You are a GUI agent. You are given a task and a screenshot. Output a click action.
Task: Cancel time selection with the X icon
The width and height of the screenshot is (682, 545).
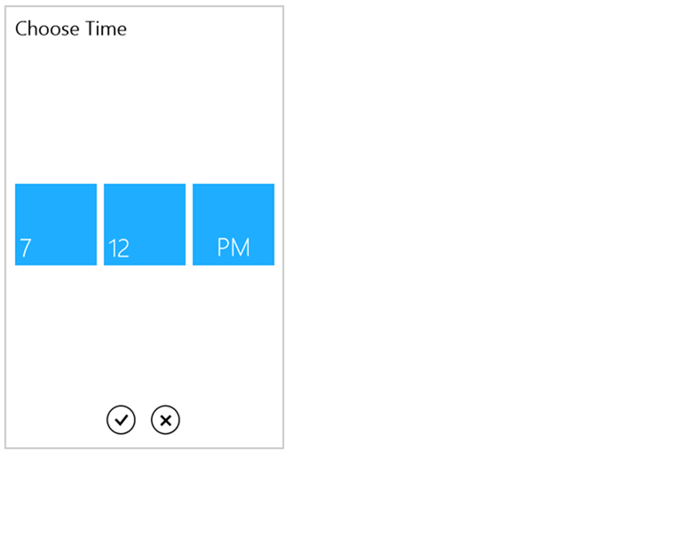click(165, 419)
